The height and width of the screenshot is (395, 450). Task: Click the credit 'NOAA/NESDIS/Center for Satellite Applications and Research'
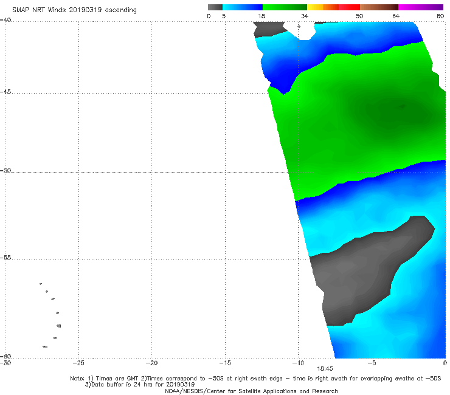click(x=251, y=391)
